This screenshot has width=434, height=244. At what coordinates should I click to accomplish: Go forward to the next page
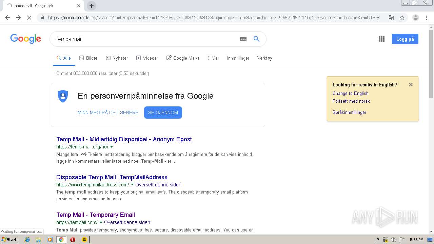click(x=18, y=18)
